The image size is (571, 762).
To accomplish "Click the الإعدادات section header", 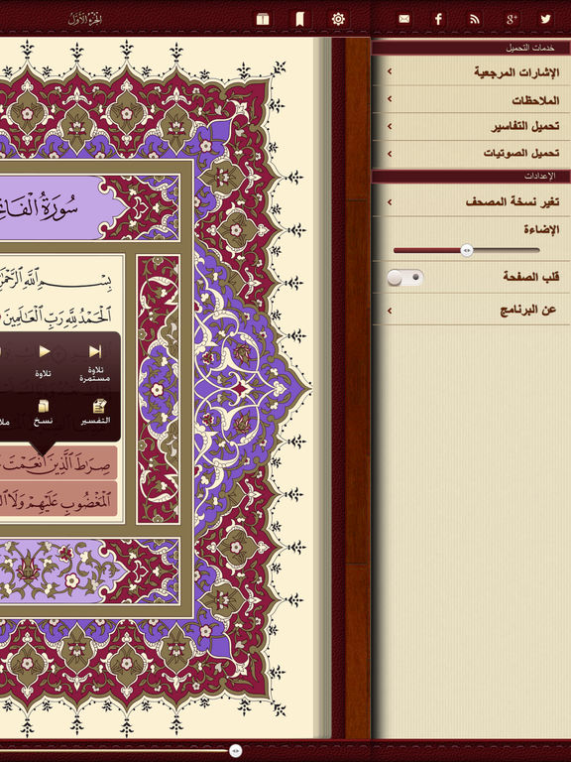I will tap(471, 176).
